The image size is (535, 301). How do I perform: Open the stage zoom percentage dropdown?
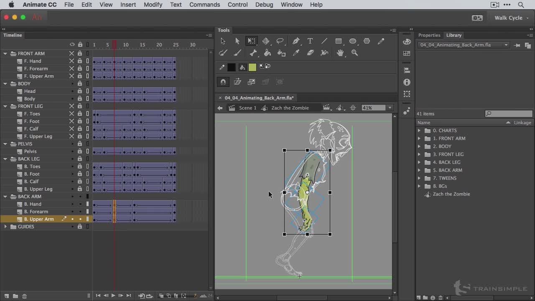point(390,108)
